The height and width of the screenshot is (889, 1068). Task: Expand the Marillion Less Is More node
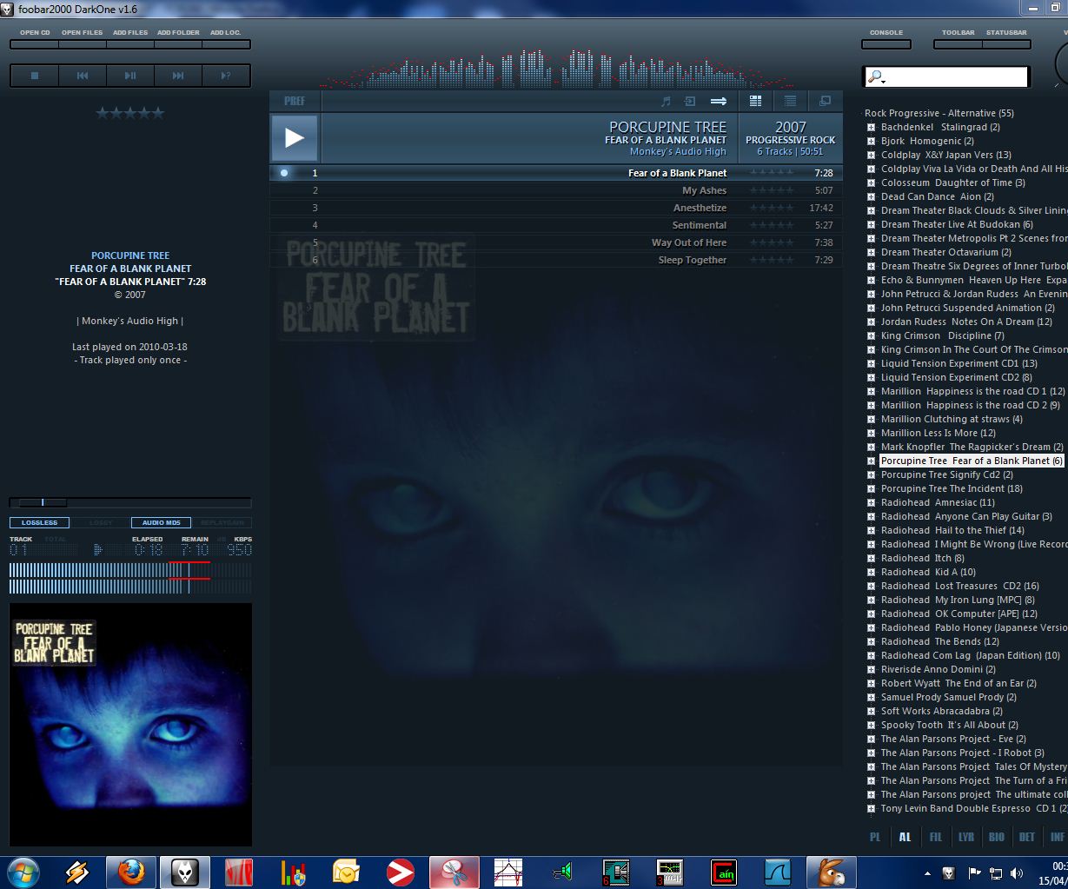[x=871, y=434]
